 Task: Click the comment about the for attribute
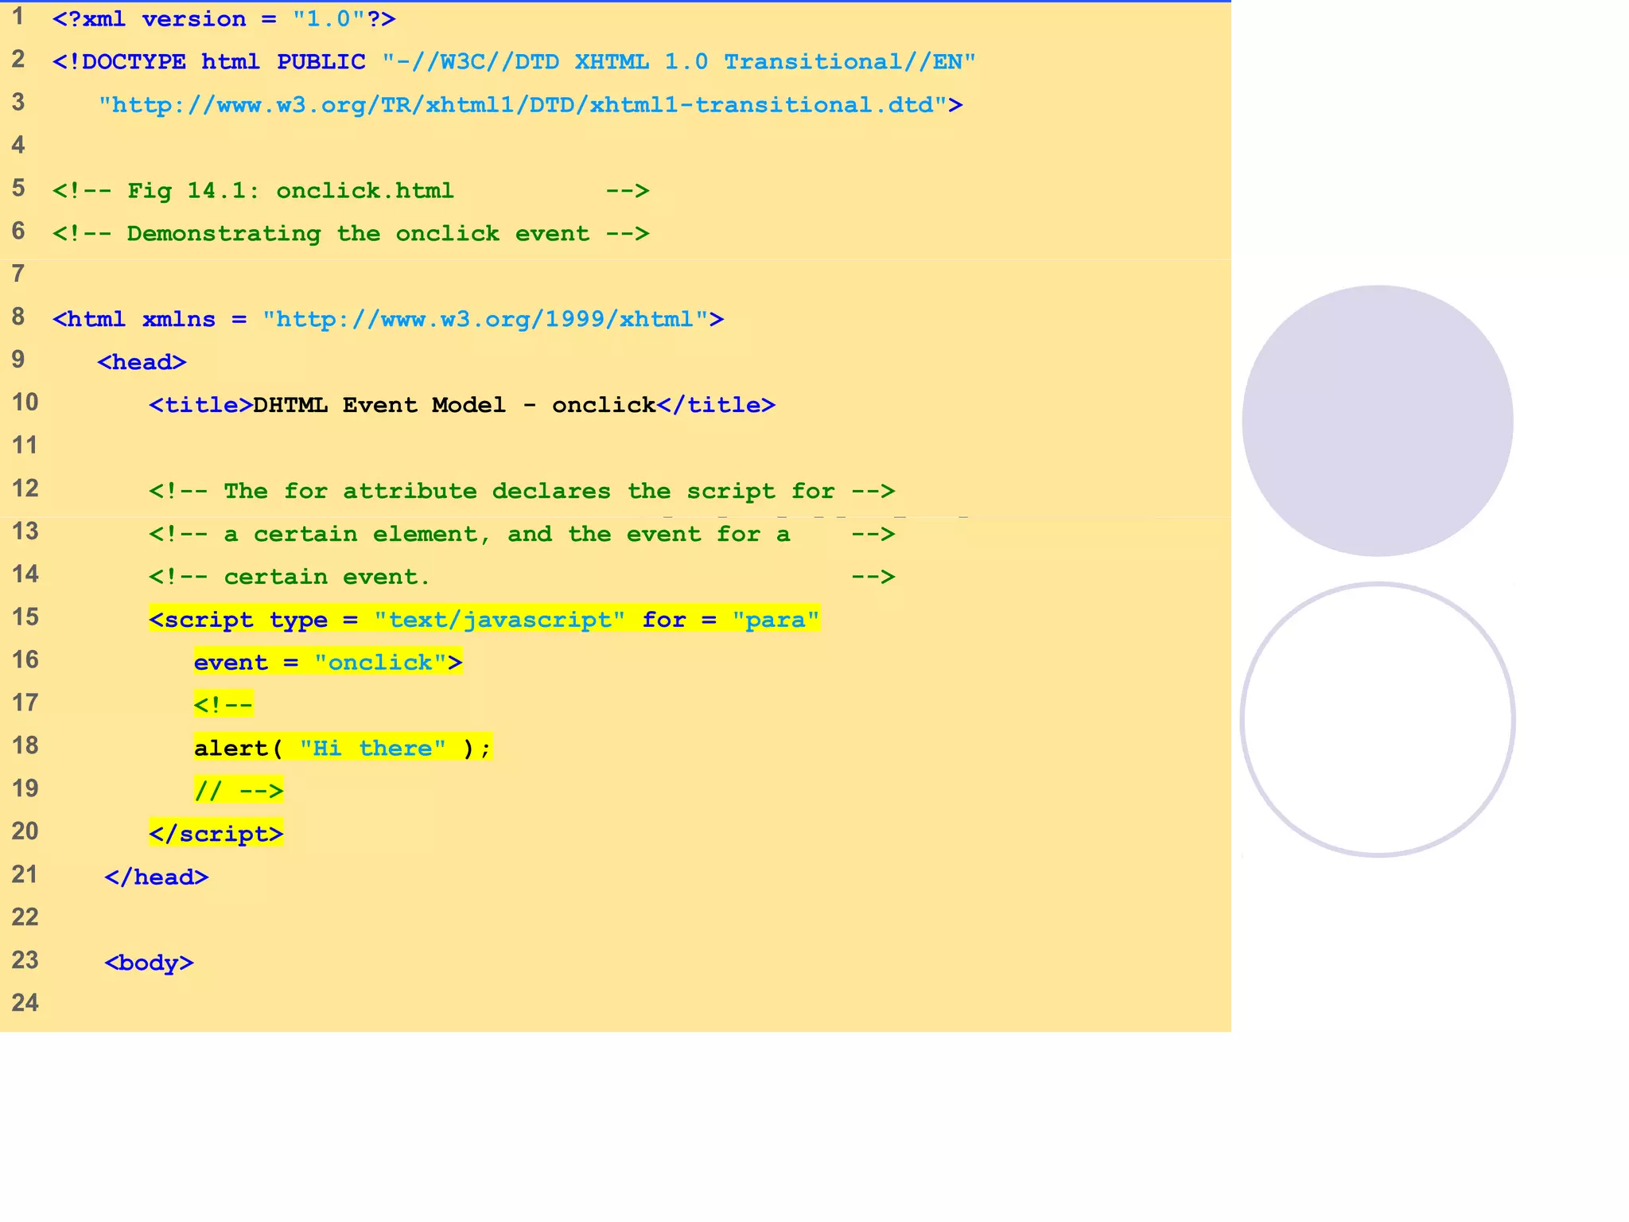coord(521,492)
